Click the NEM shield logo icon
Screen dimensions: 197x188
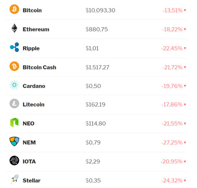pos(14,141)
